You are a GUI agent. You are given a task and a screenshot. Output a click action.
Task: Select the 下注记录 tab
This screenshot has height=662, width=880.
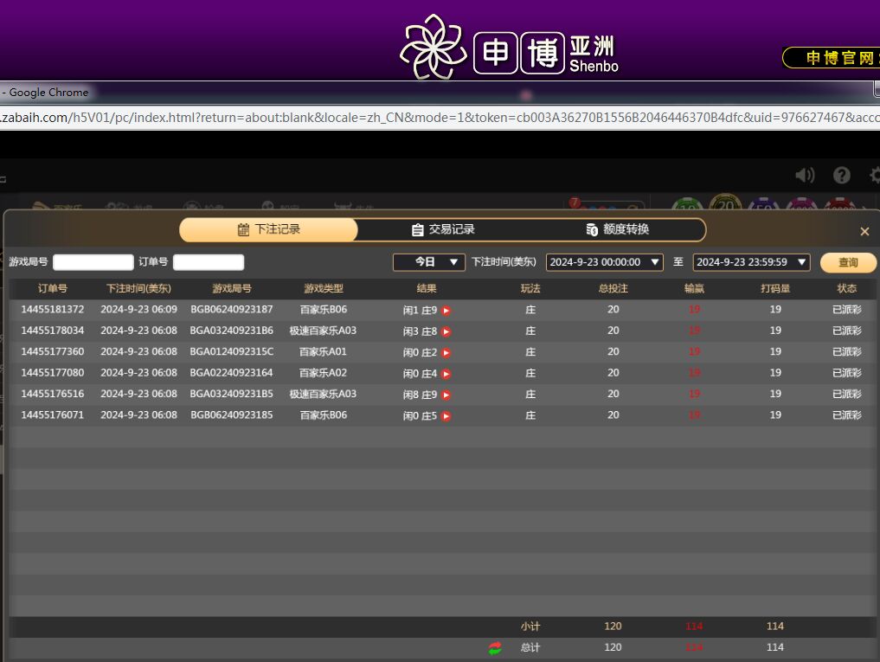tap(268, 230)
